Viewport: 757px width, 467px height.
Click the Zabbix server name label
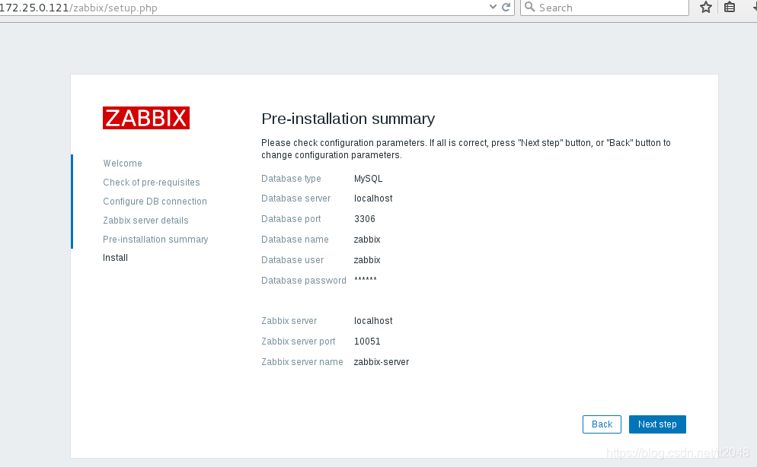[302, 362]
